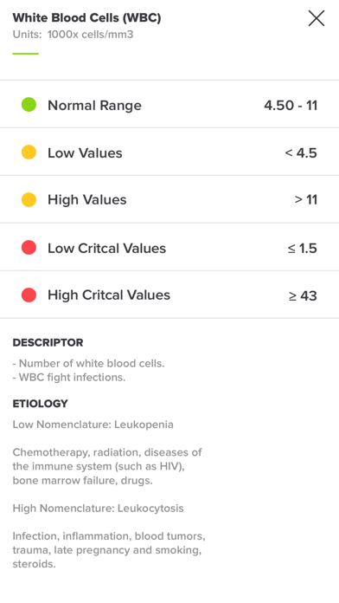339x603 pixels.
Task: Click the ≤ 1.5 critical value
Action: (303, 249)
